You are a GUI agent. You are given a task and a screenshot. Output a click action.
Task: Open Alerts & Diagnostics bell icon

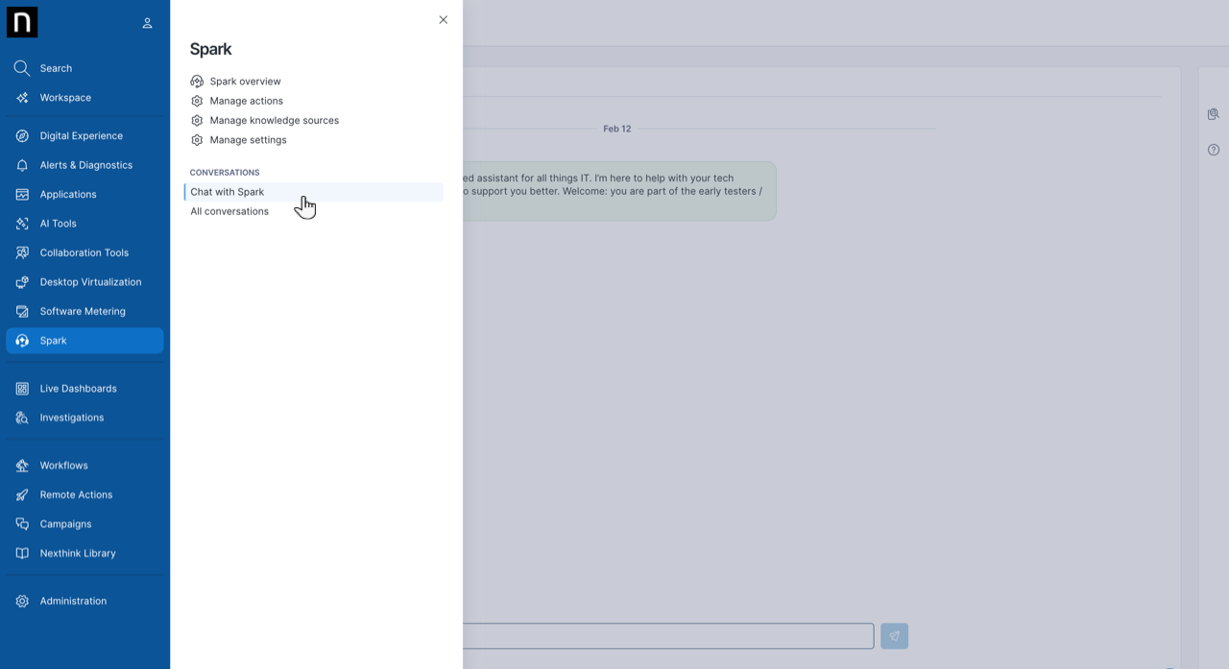coord(22,165)
